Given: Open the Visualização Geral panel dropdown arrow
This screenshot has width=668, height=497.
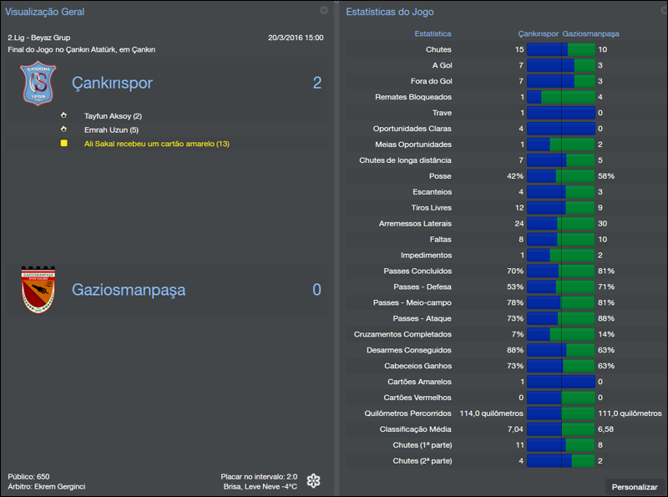Looking at the screenshot, I should pyautogui.click(x=324, y=11).
